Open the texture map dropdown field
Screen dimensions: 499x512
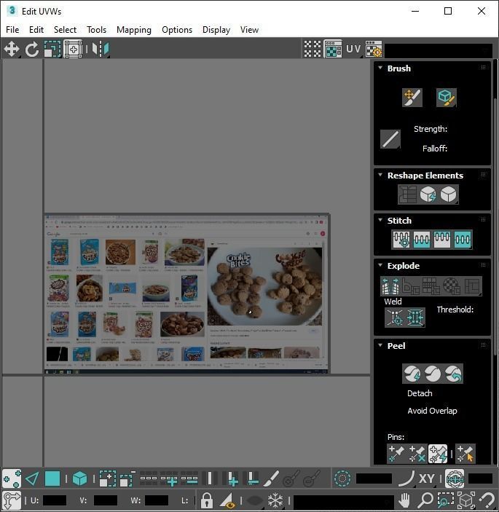(x=439, y=50)
